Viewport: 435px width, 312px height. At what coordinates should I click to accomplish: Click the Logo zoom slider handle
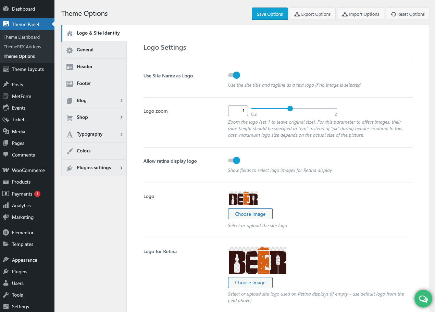(x=290, y=109)
